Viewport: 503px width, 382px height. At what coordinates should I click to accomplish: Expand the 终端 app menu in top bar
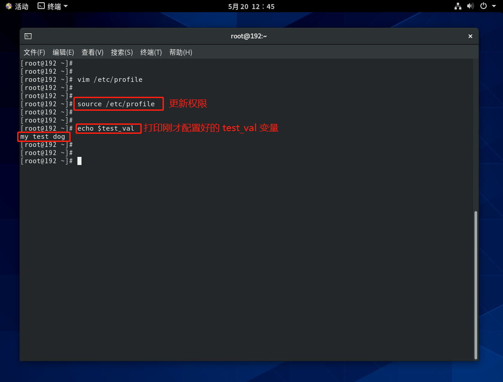tap(53, 6)
